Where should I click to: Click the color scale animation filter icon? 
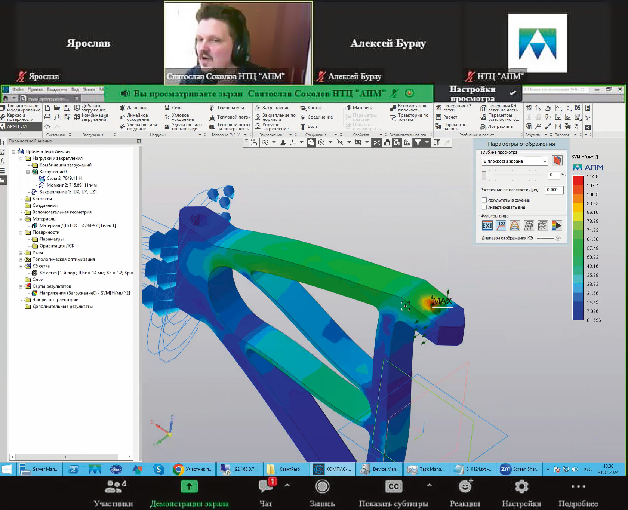[x=557, y=225]
